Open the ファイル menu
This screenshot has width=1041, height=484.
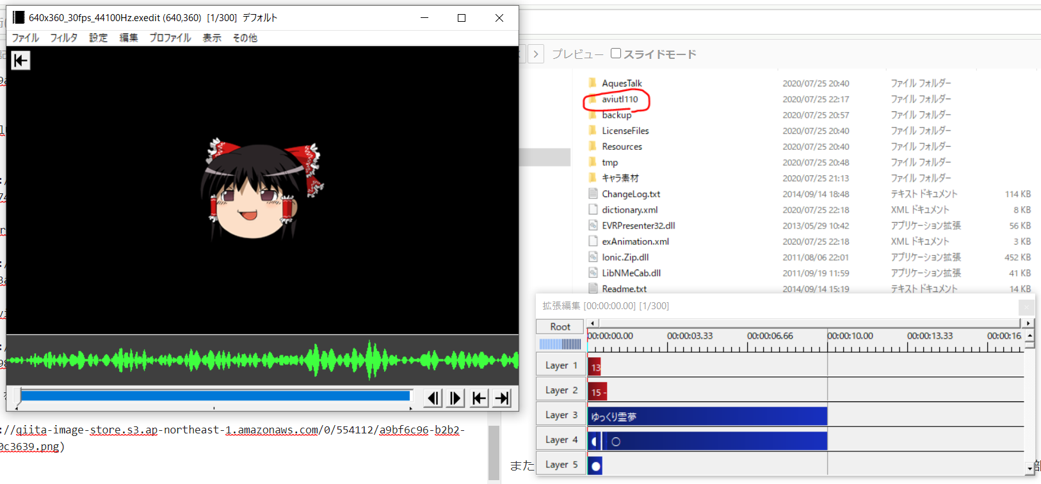coord(26,38)
